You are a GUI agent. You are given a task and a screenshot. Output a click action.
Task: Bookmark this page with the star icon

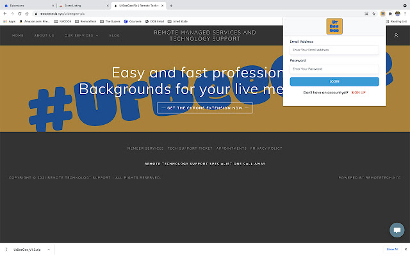(x=374, y=13)
